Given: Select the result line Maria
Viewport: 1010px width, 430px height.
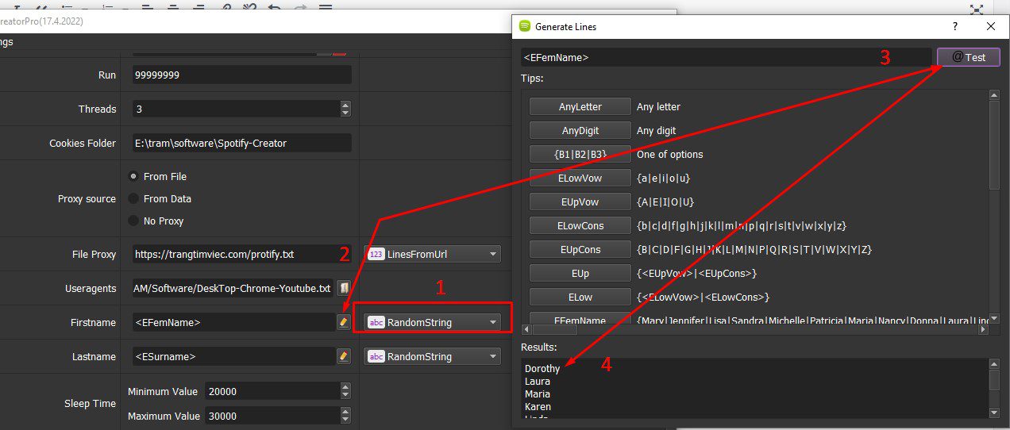Looking at the screenshot, I should point(538,394).
